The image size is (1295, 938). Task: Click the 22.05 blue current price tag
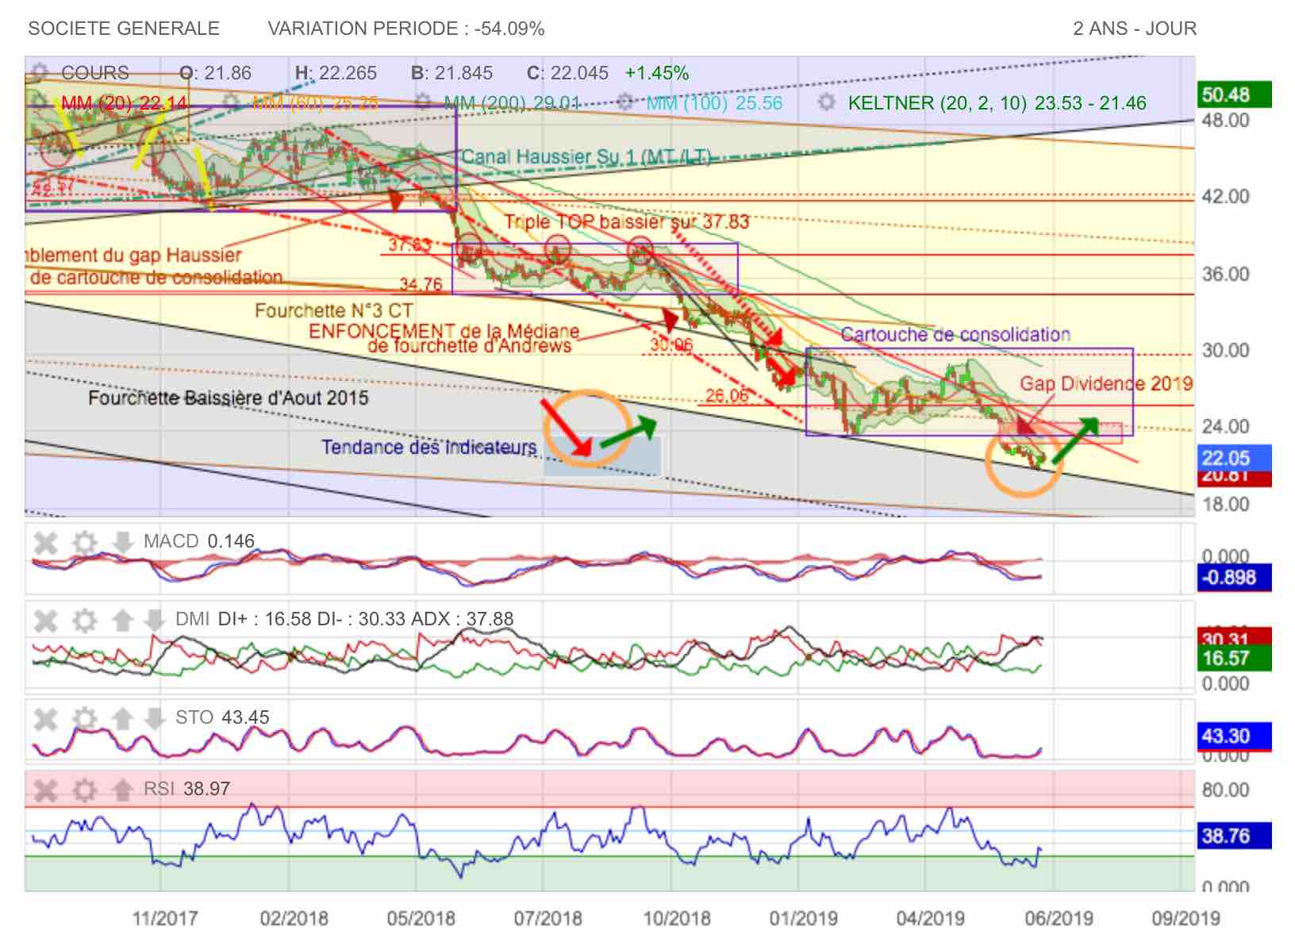tap(1235, 458)
